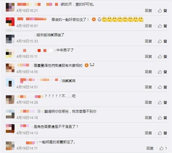Click the panda emoji in the 14:55 comment
The width and height of the screenshot is (172, 153).
(x=92, y=65)
